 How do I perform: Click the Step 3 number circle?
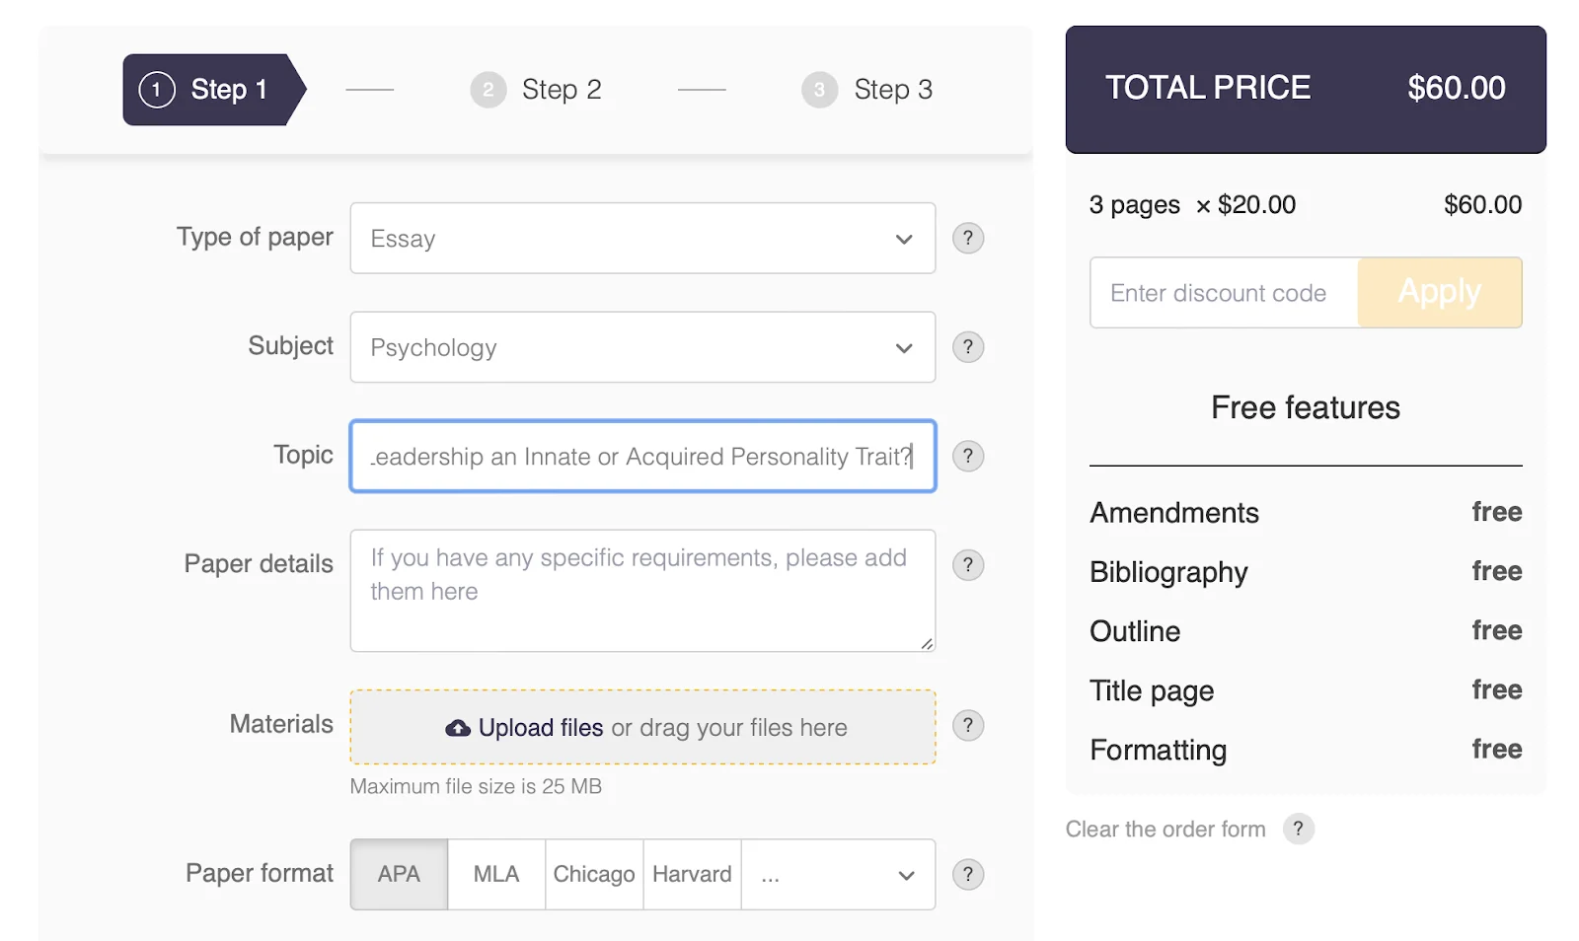[819, 90]
